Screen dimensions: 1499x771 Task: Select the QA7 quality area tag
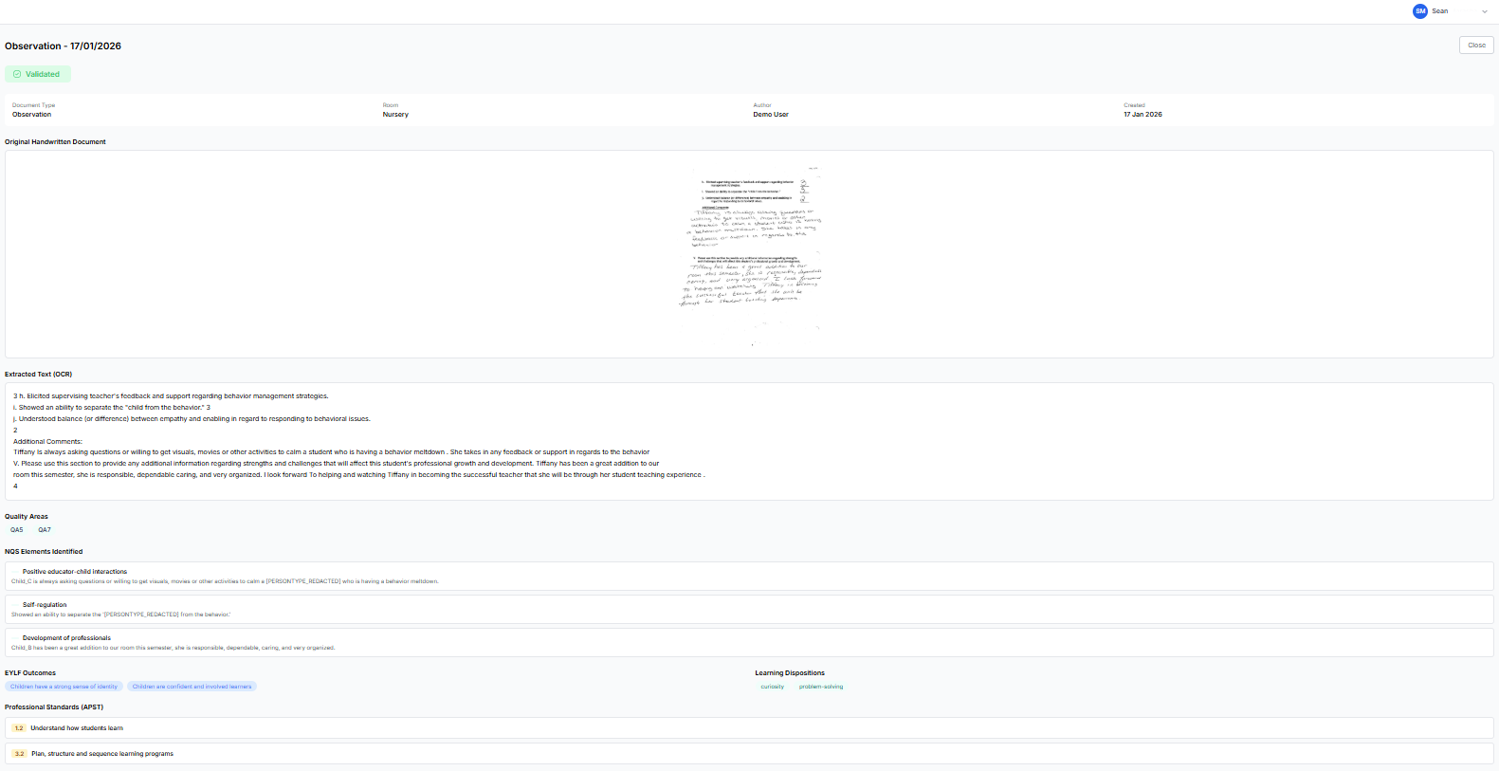pyautogui.click(x=45, y=530)
